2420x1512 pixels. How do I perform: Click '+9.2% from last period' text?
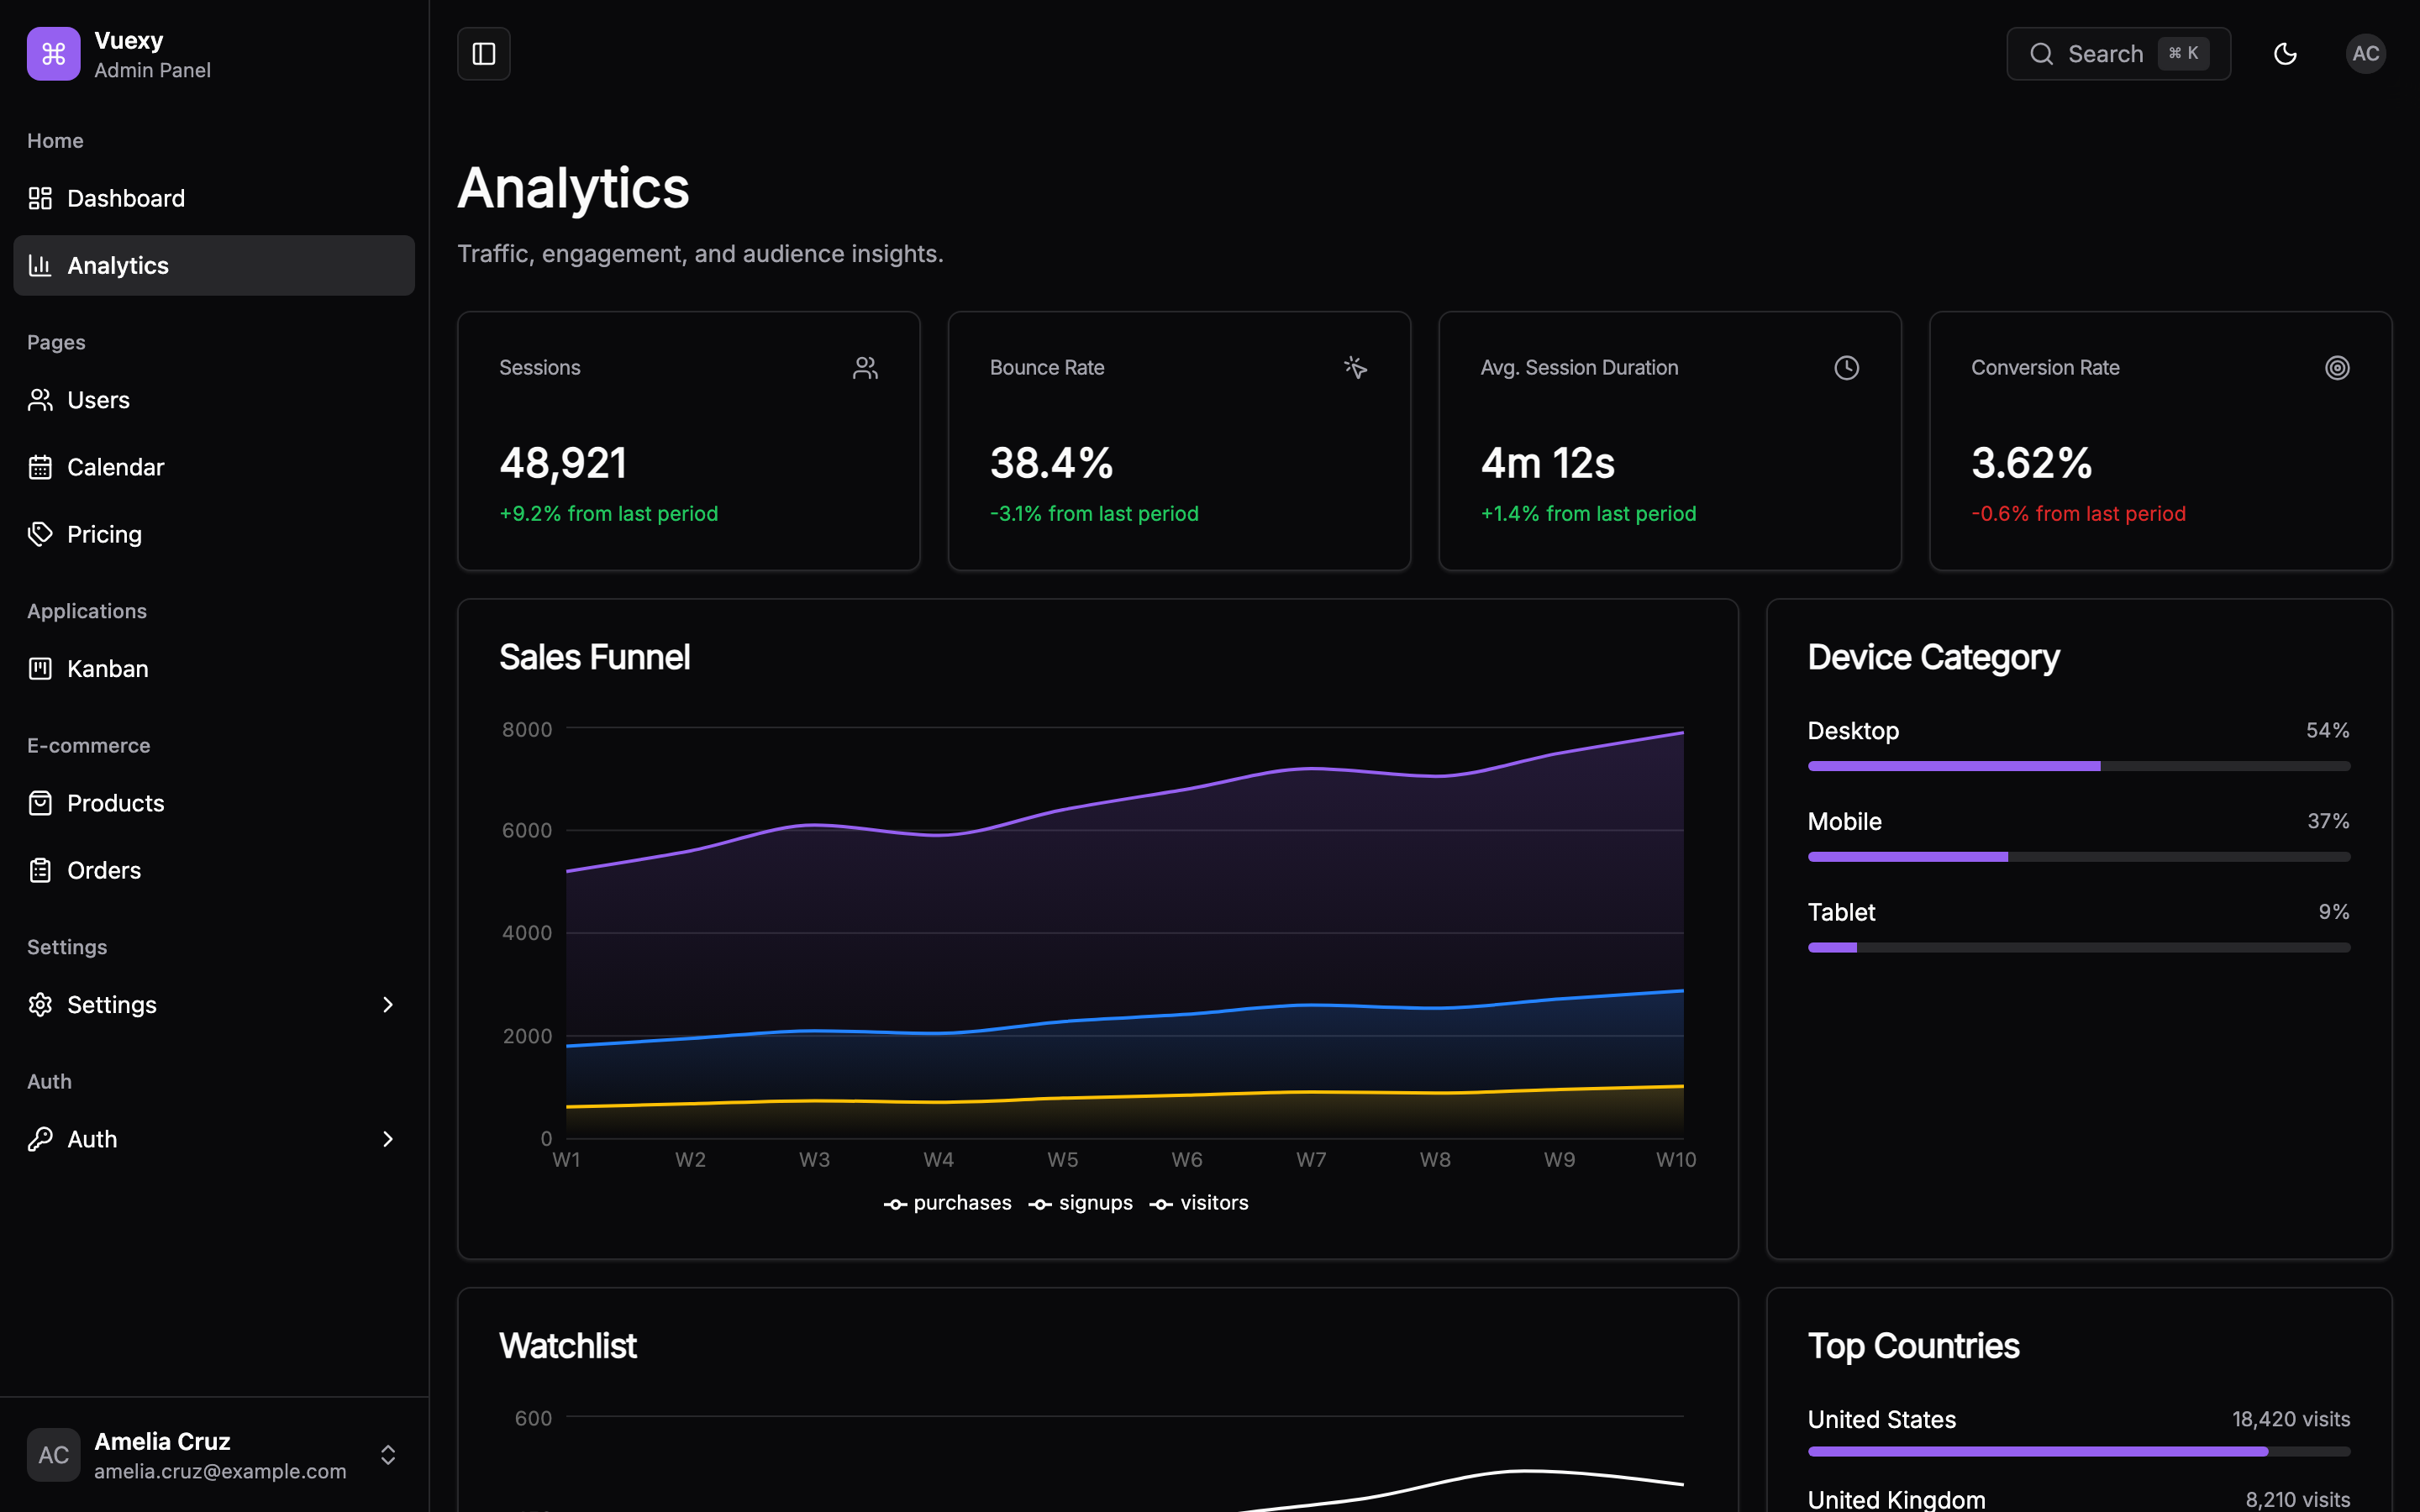[608, 514]
